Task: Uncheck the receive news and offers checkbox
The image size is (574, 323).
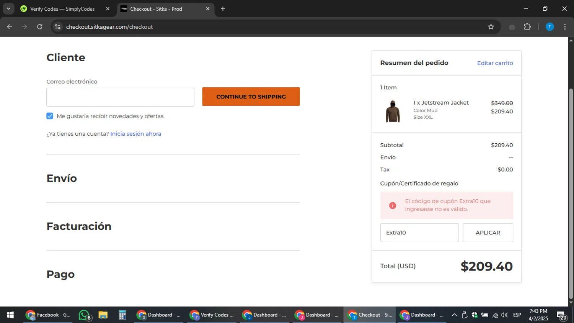Action: [x=50, y=116]
